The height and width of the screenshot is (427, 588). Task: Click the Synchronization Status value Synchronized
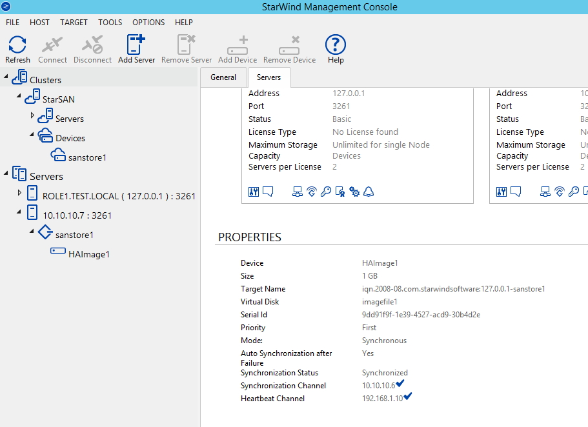coord(385,373)
